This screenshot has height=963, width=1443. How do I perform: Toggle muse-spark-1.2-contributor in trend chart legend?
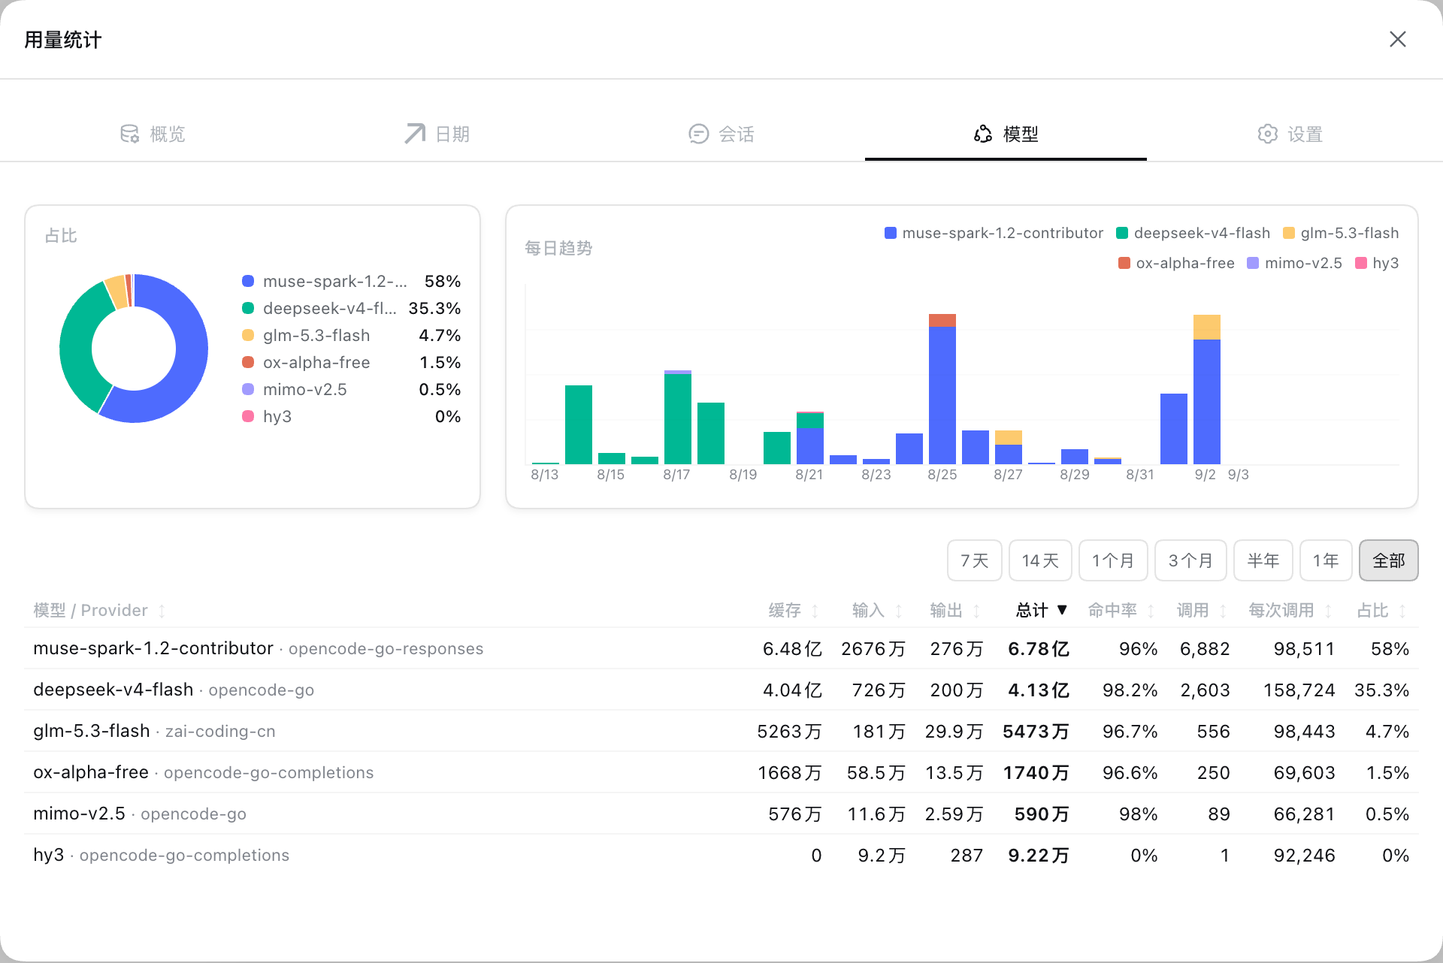994,233
